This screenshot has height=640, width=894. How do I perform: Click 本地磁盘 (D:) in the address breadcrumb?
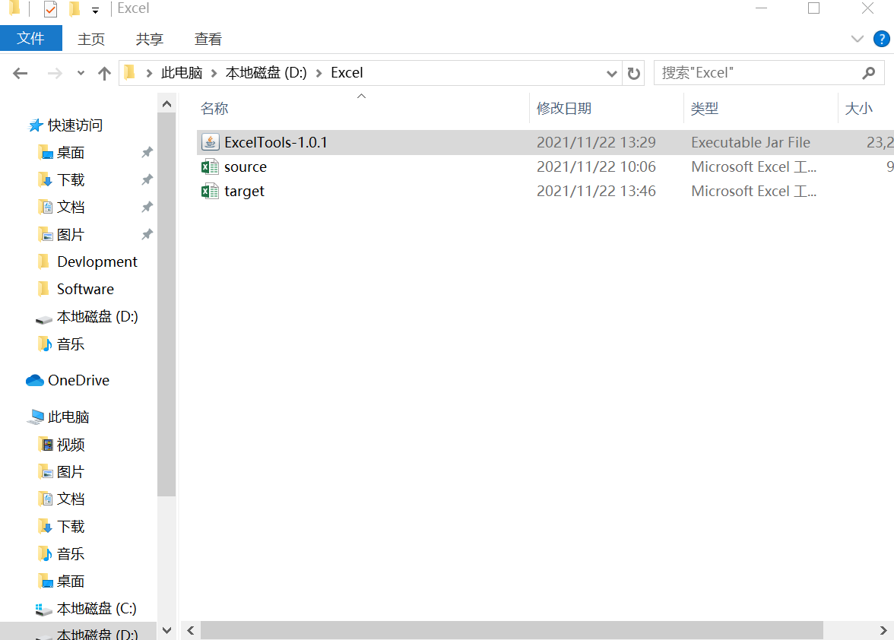[x=266, y=73]
